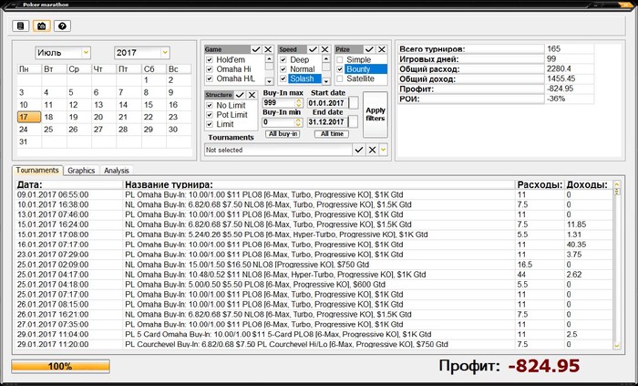
Task: Click the Start date field 01.01.2017
Action: click(327, 103)
